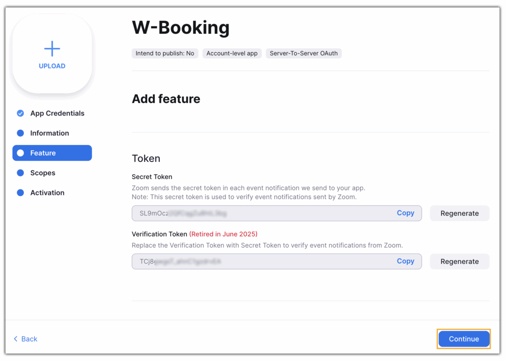Screen dimensions: 506x361
Task: Open the Activation step in sidebar
Action: (x=47, y=193)
